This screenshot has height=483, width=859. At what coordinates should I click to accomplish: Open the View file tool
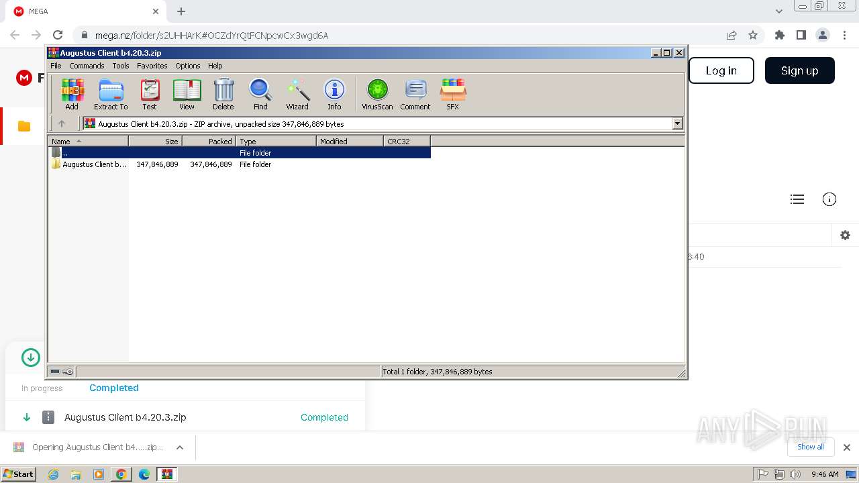coord(187,94)
